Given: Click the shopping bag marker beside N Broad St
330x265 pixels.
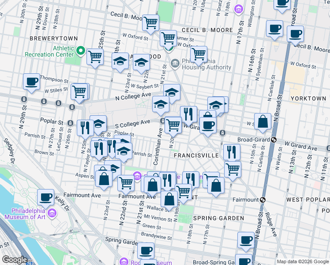Looking at the screenshot, I should [x=262, y=121].
